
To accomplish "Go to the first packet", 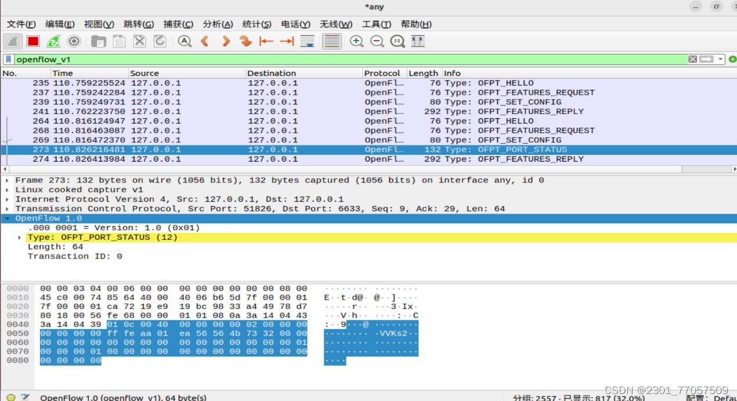I will click(265, 41).
